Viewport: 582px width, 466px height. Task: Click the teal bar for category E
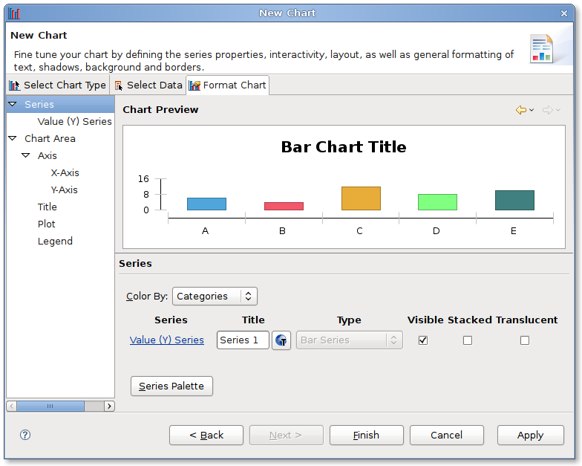(x=515, y=201)
